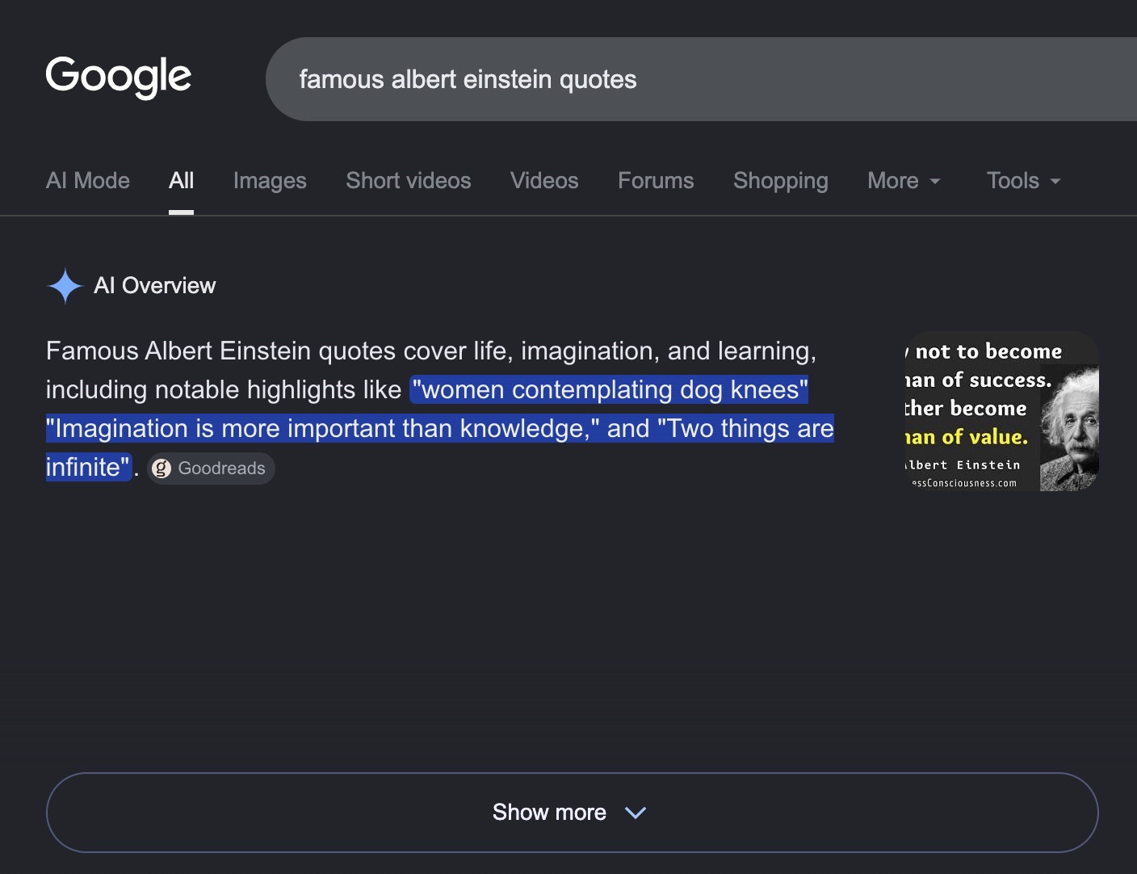1137x874 pixels.
Task: Click the Google logo
Action: click(118, 77)
